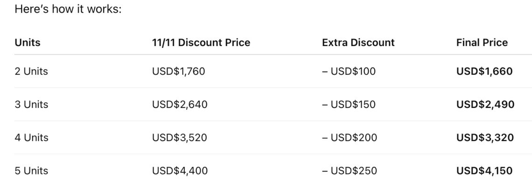
Task: Select the – USD$200 extra discount cell
Action: pos(350,138)
